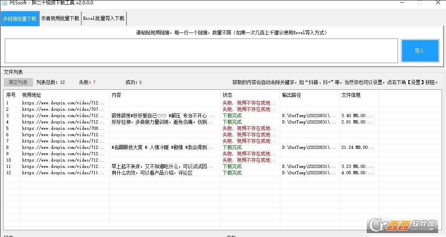Click the 清空列表 button
Viewport: 446px width, 237px height.
tap(18, 82)
